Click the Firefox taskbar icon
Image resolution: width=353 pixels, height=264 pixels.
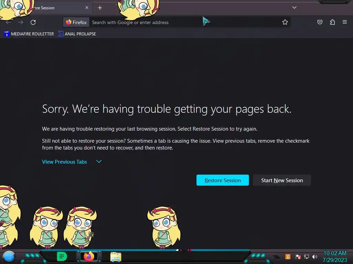(x=89, y=256)
